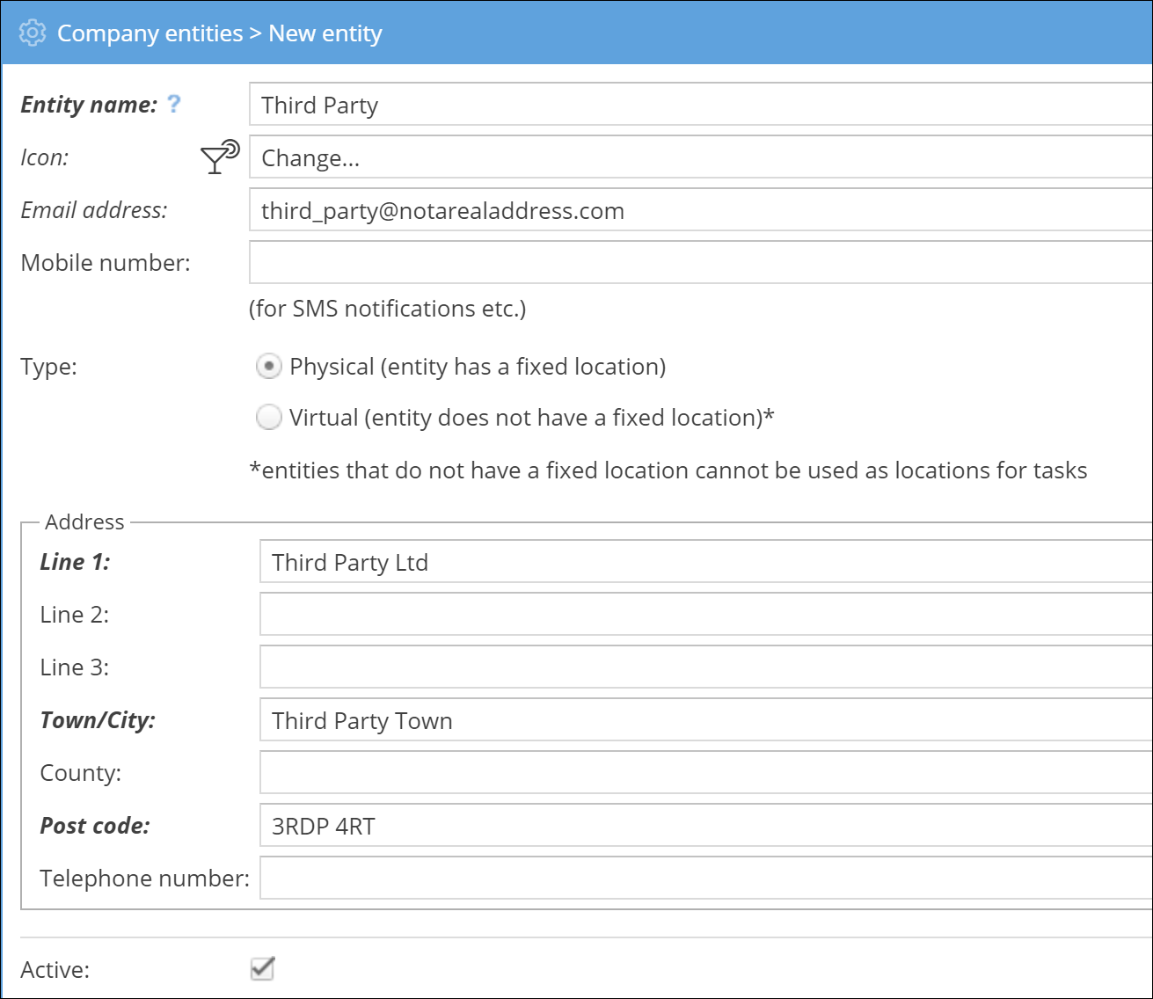Screen dimensions: 1153x999
Task: Click the cocktail glass entity icon
Action: [x=219, y=157]
